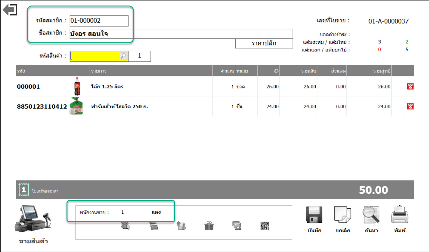Click the member card photo icon
Viewport: 429px width, 252px height.
(237, 226)
